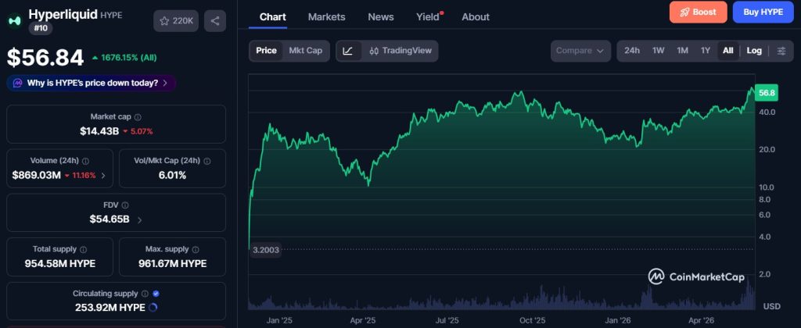Click FDV value $54.65B
Image resolution: width=801 pixels, height=328 pixels.
pos(110,220)
